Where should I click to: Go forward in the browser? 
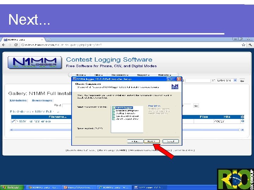(x=10, y=45)
